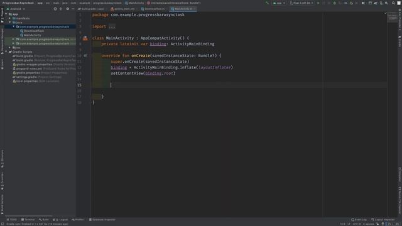This screenshot has width=402, height=226.
Task: Open the Profiler tool window
Action: pyautogui.click(x=78, y=220)
